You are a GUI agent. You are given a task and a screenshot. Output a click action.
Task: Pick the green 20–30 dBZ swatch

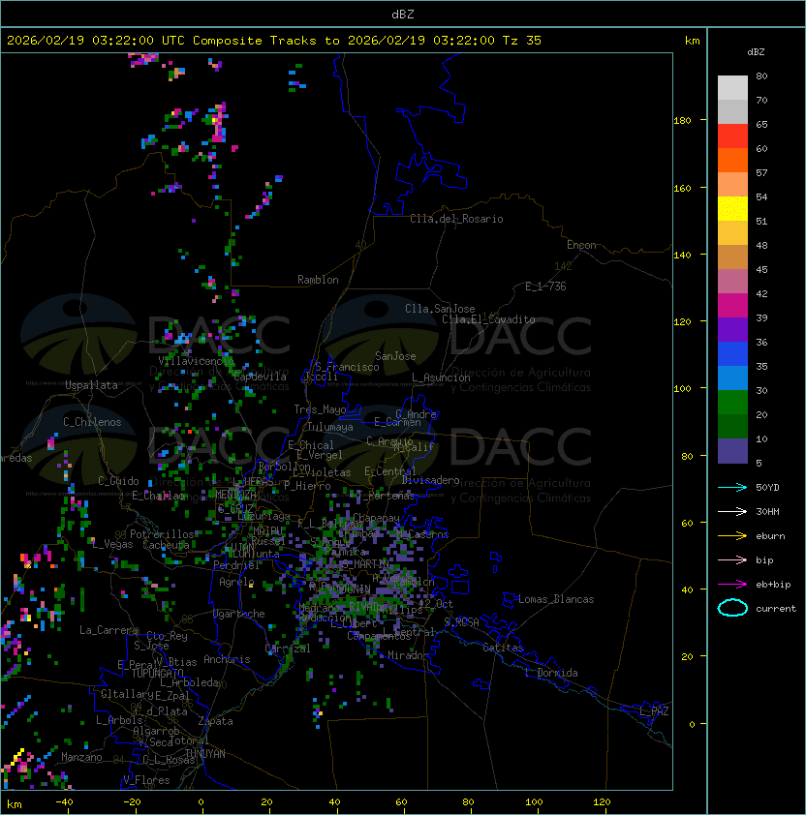(732, 403)
